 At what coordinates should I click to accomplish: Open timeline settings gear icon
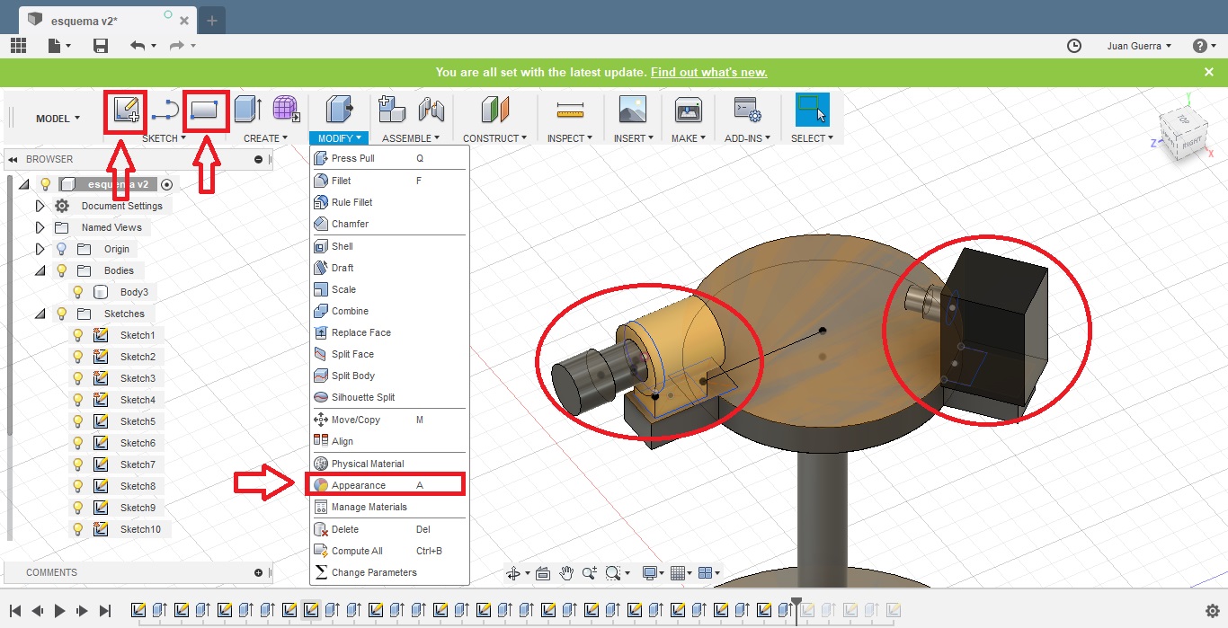tap(1212, 611)
